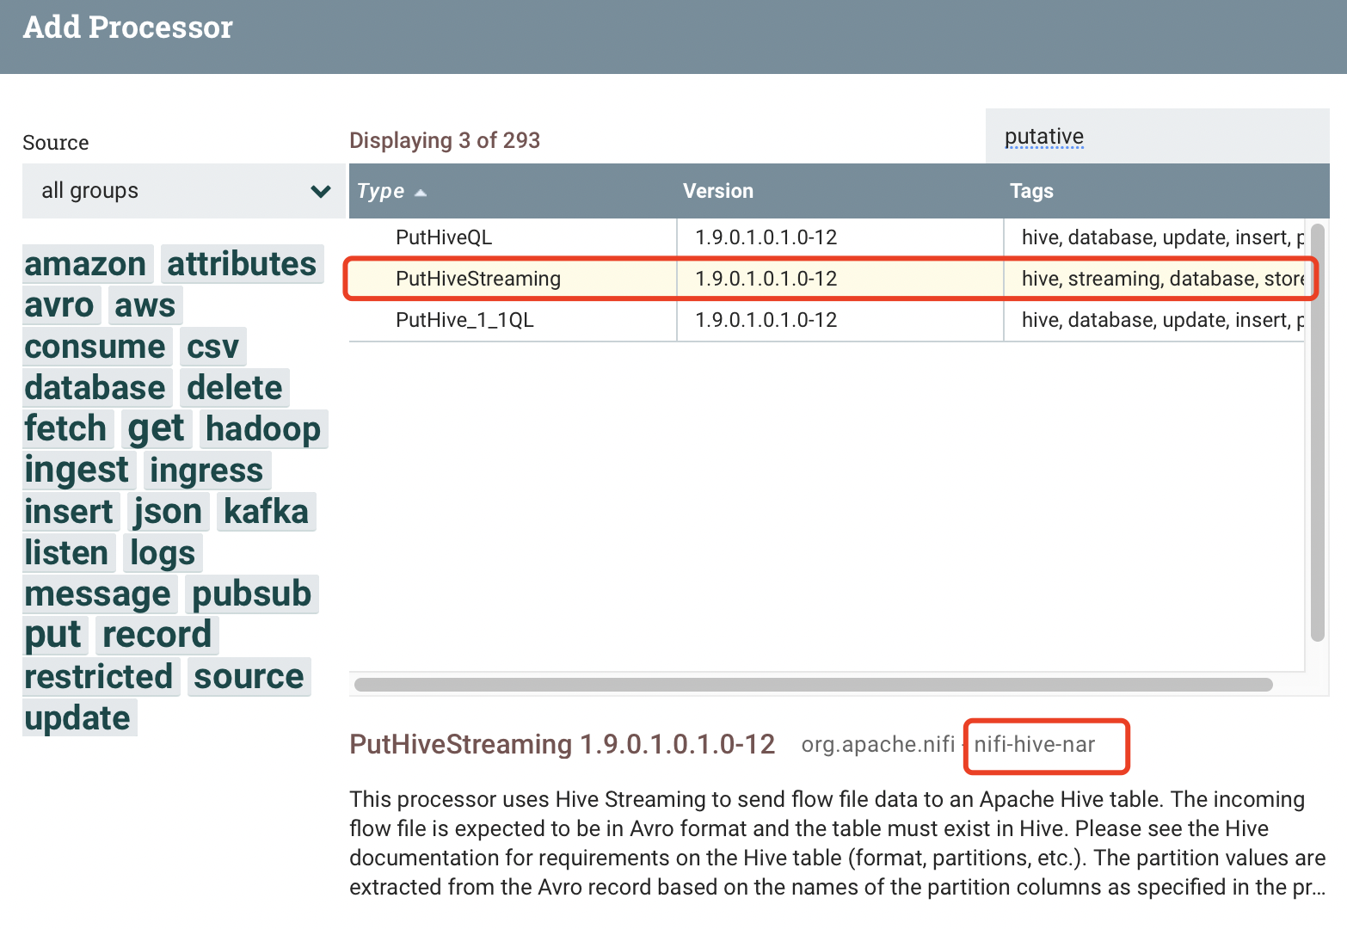Click the 'nifi-hive-nar' bundle text
The image size is (1347, 929).
1035,744
